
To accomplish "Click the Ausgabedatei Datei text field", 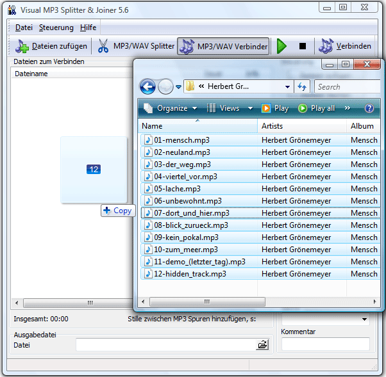I will coord(166,345).
